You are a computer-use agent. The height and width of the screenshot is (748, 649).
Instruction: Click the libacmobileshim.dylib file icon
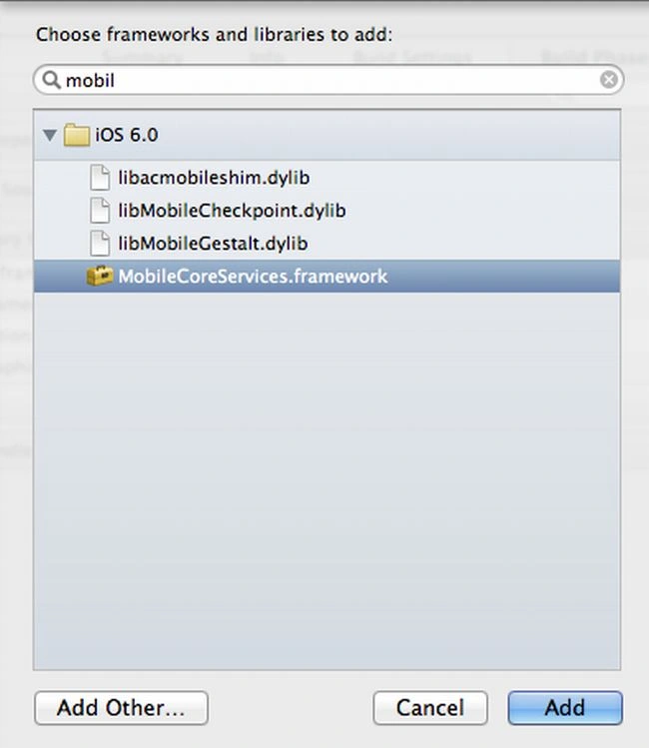click(x=100, y=178)
